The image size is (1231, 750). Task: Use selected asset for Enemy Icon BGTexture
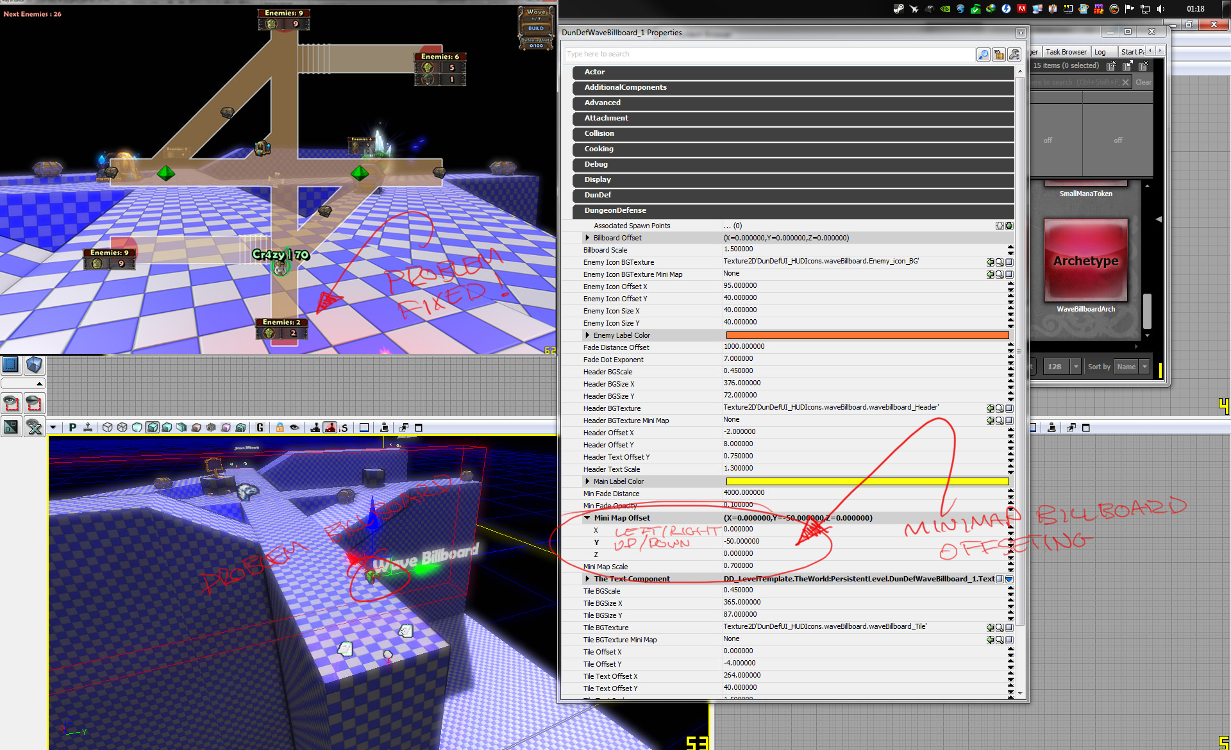click(991, 262)
